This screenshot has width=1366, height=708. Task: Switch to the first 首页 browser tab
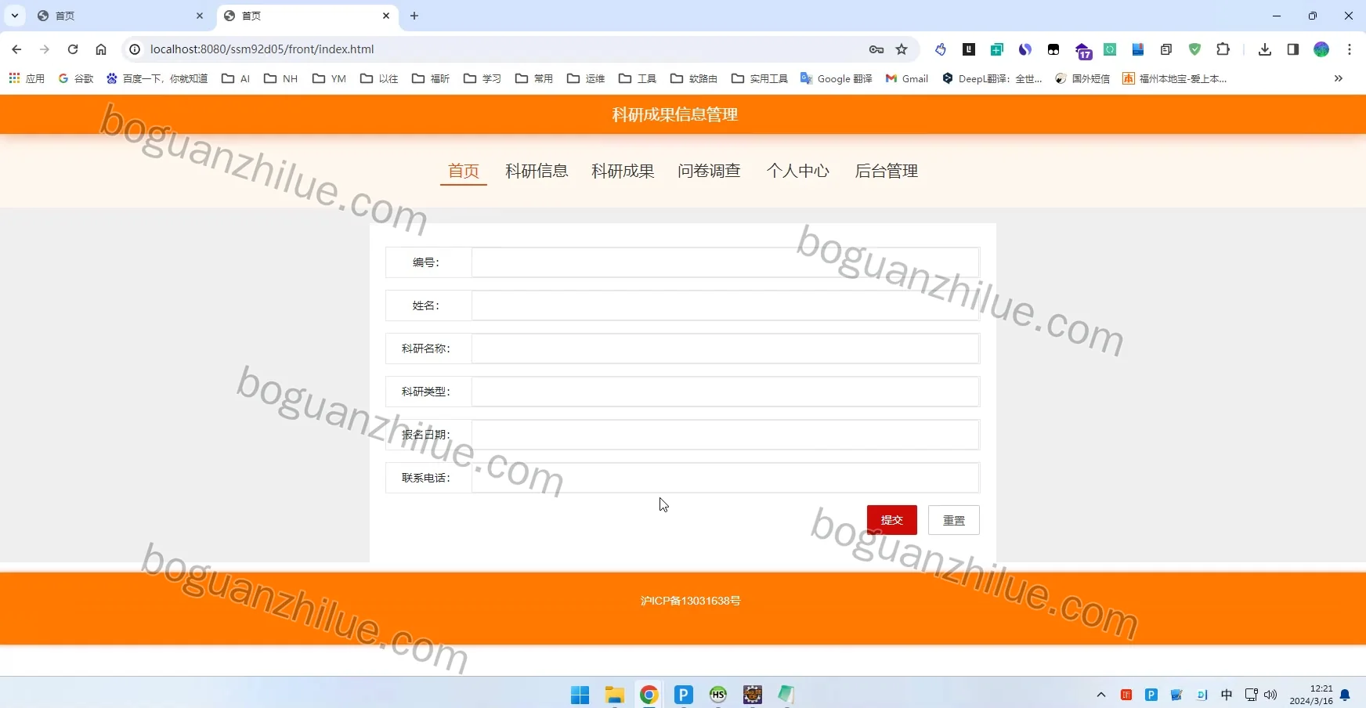click(x=121, y=16)
